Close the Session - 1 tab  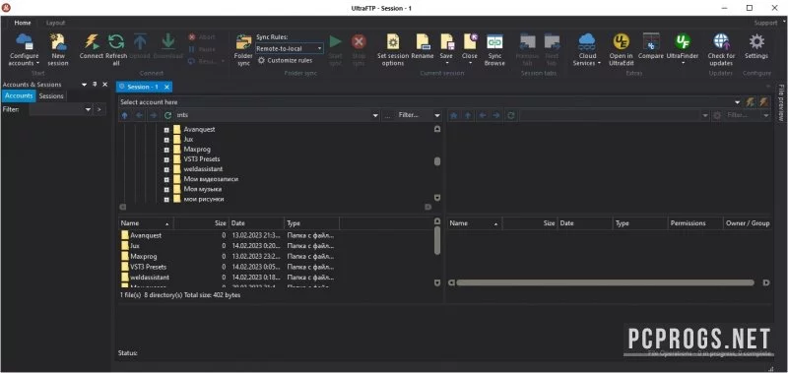tap(167, 87)
